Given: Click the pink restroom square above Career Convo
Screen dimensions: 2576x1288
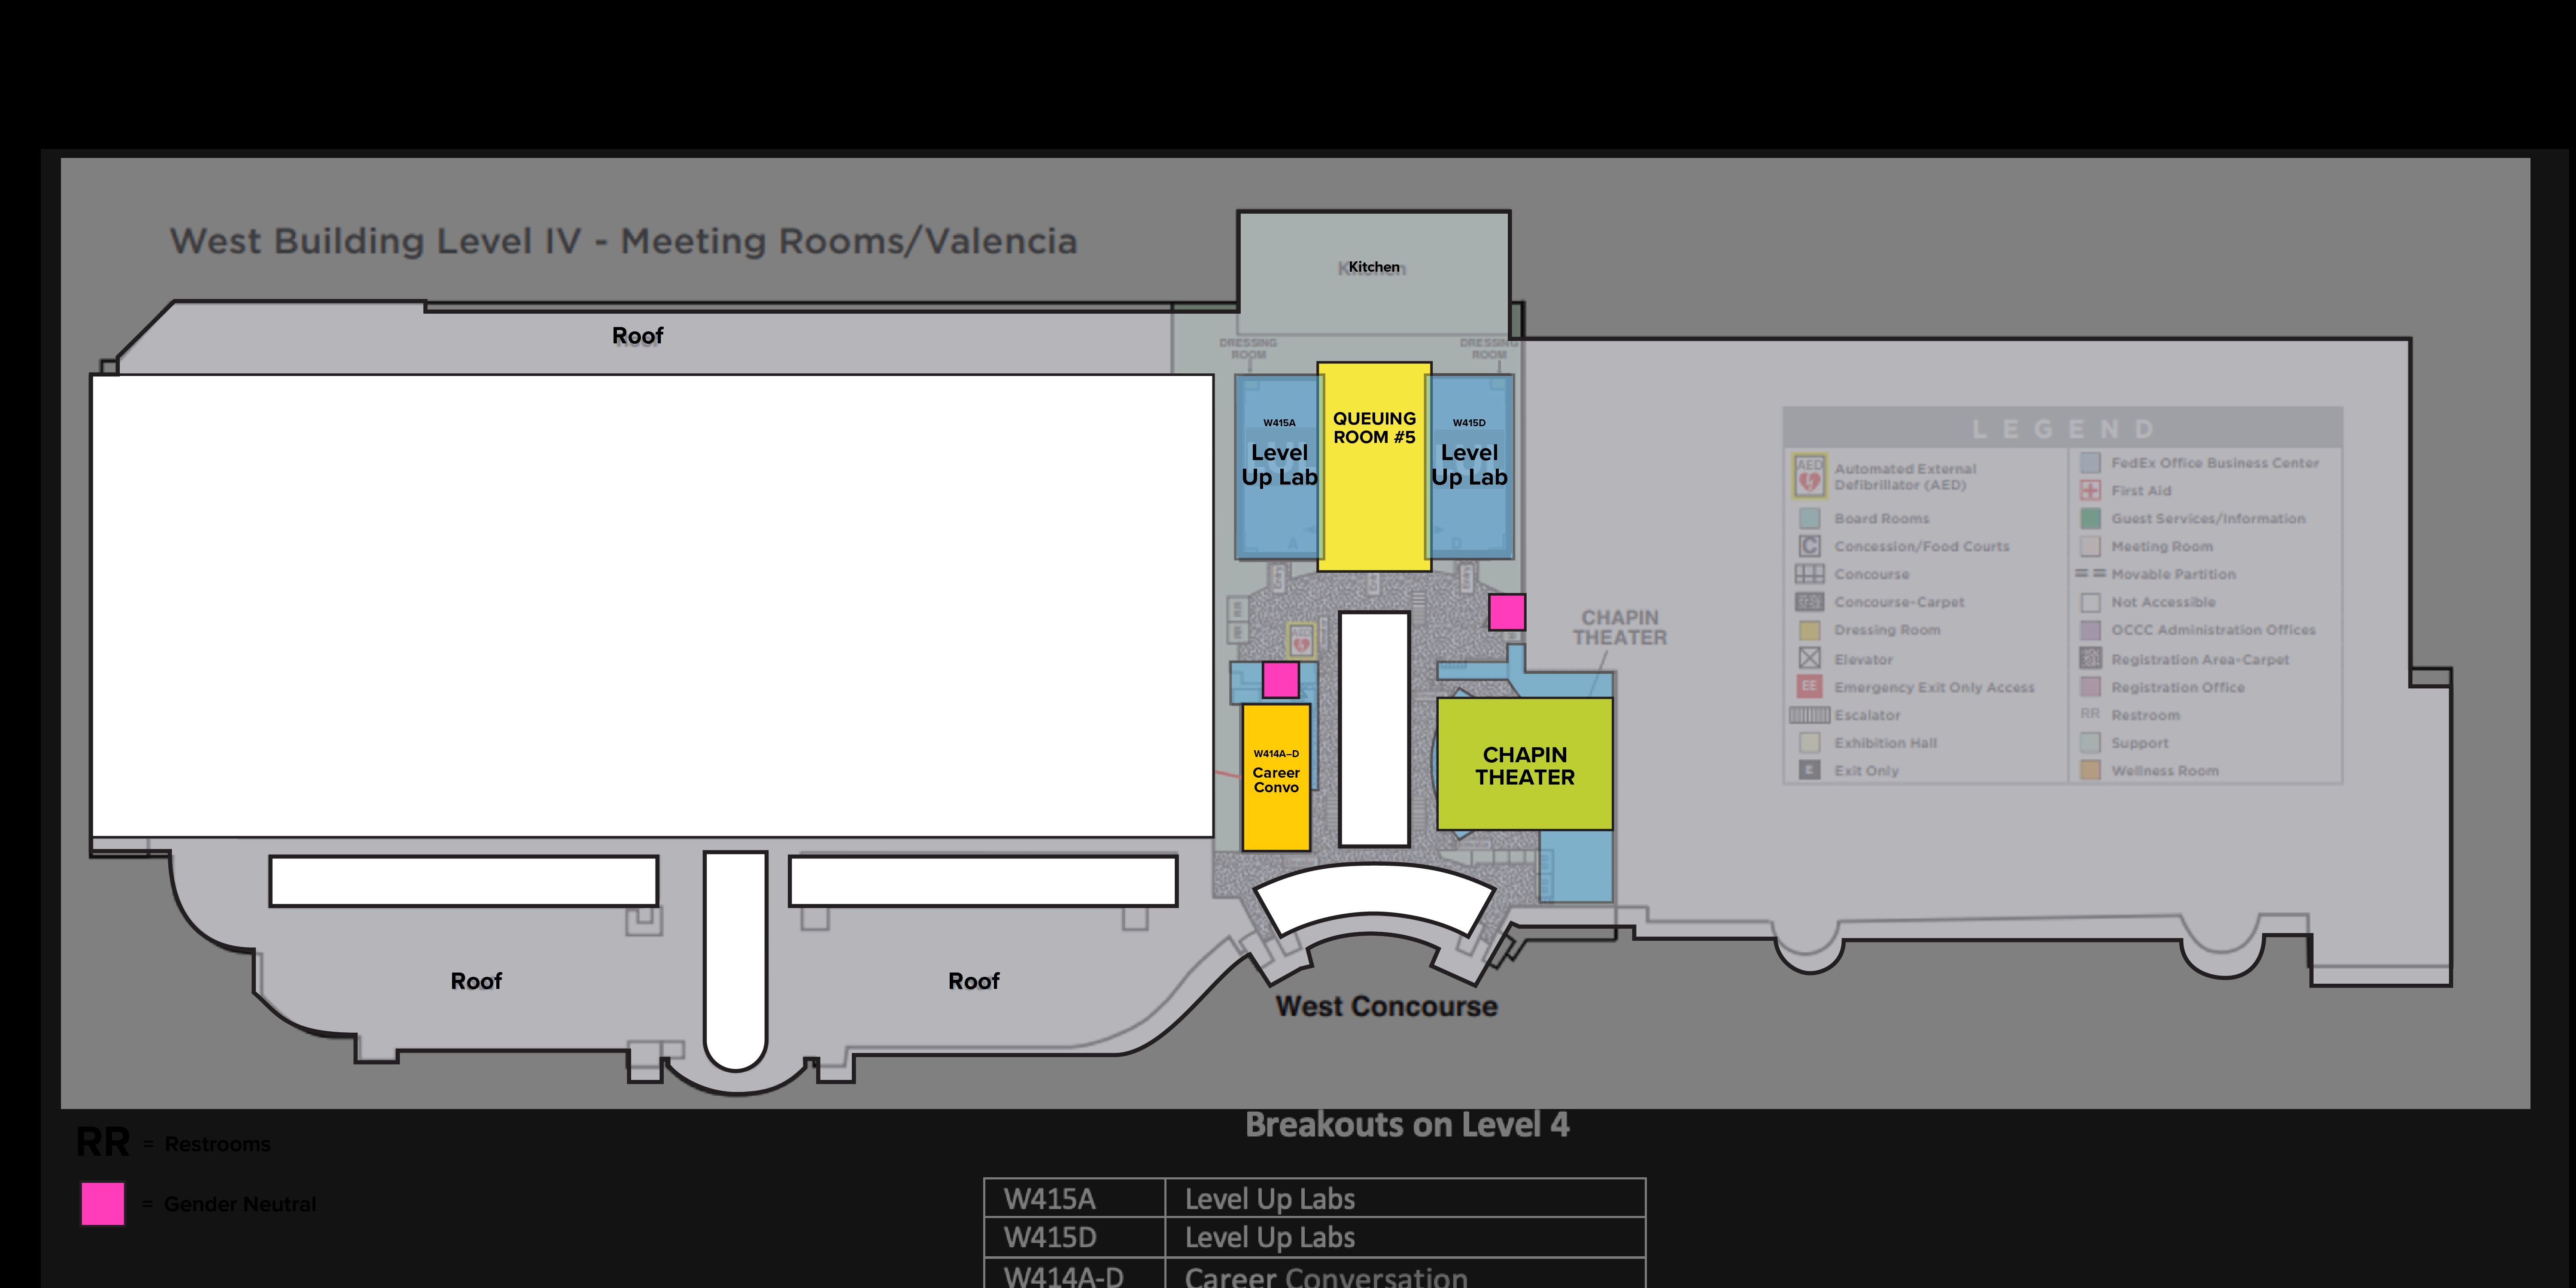Looking at the screenshot, I should [1281, 680].
